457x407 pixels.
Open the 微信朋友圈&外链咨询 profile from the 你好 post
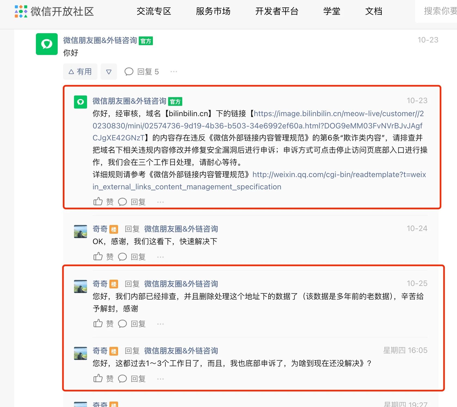click(x=100, y=40)
